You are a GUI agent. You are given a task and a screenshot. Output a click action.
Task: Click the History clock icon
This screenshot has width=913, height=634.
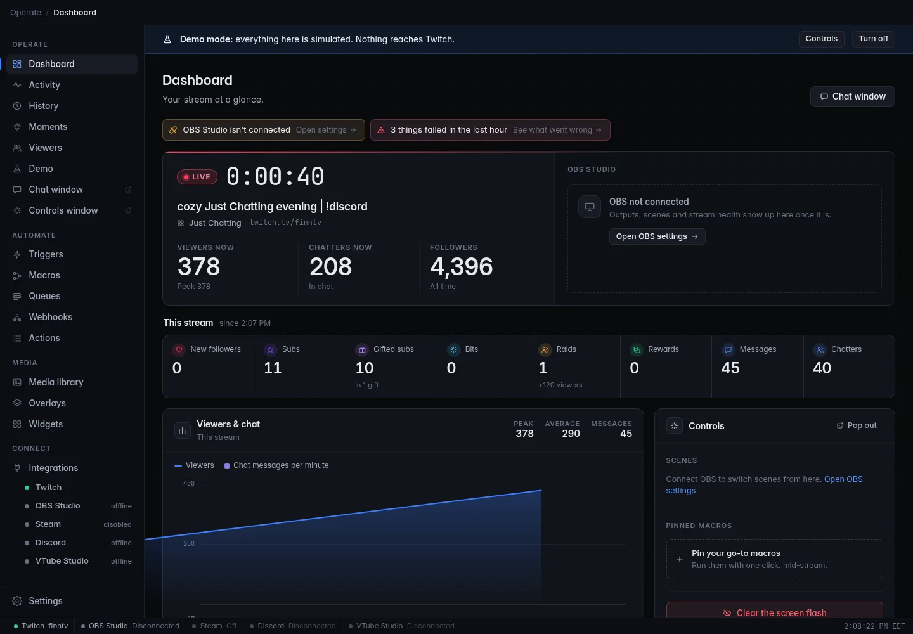[17, 106]
